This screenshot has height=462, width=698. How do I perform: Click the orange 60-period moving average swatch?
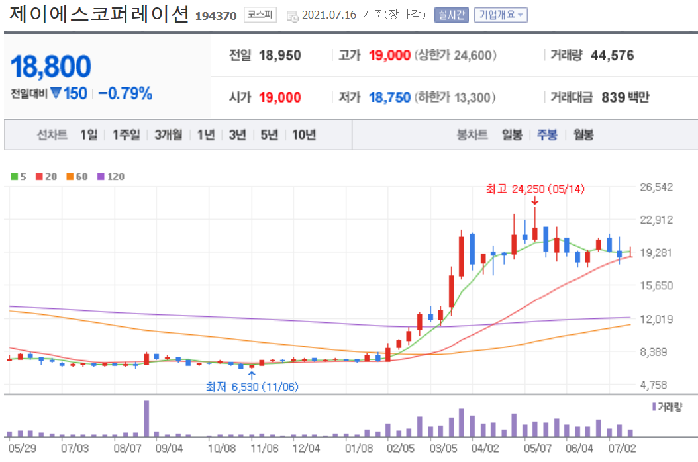(x=70, y=177)
